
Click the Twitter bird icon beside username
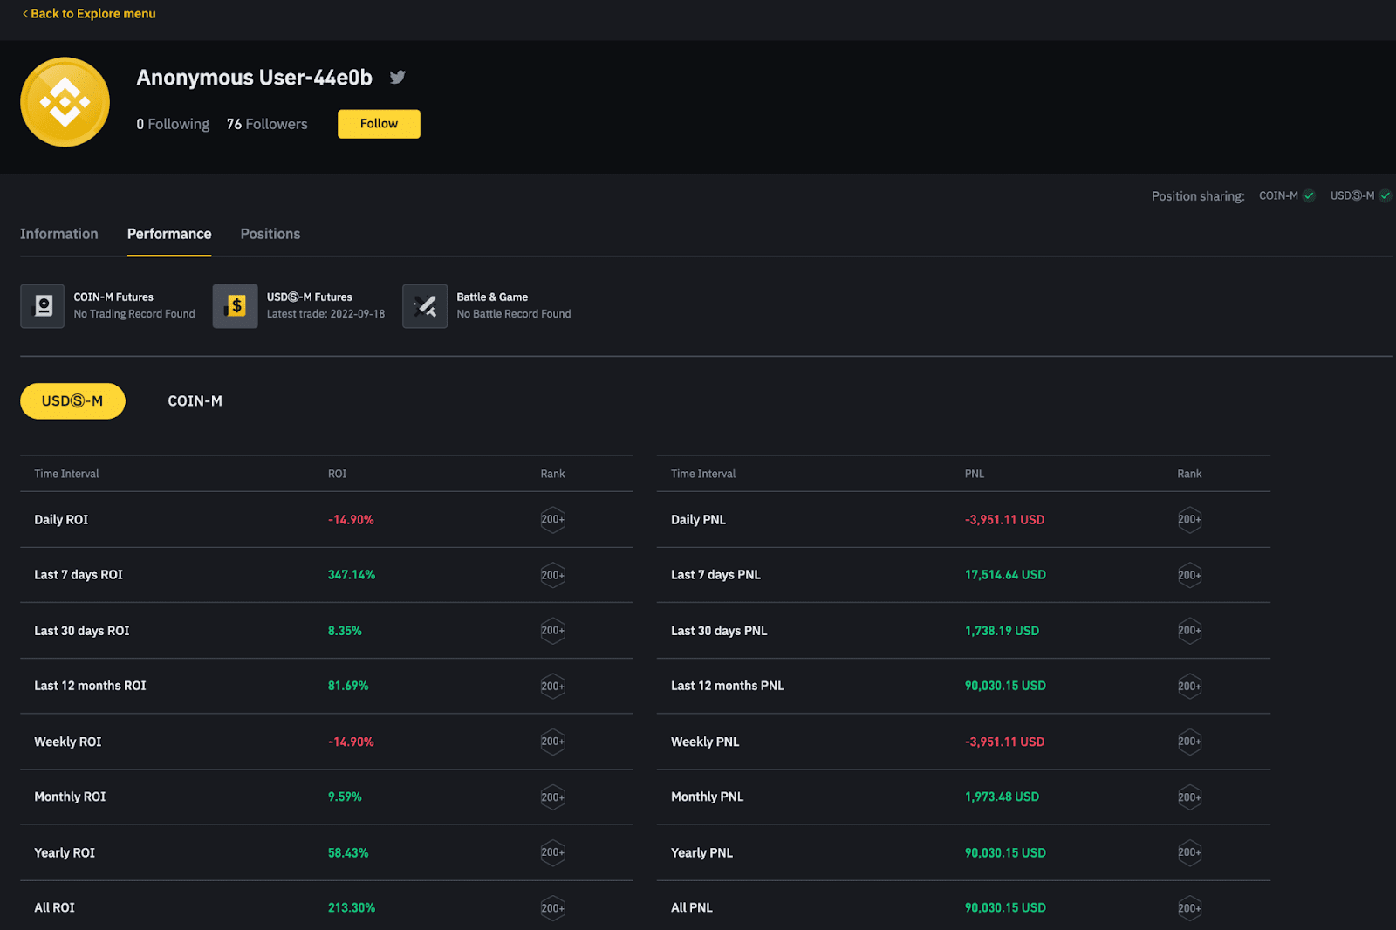click(x=398, y=77)
